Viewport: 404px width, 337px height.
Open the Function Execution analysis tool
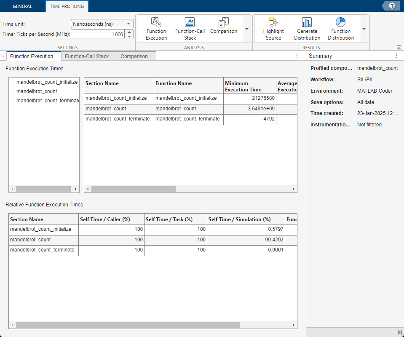tap(156, 28)
